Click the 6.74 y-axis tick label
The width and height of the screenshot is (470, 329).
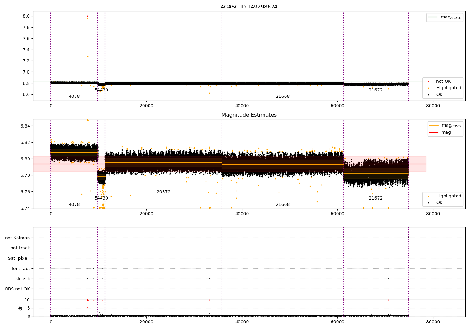(x=25, y=208)
